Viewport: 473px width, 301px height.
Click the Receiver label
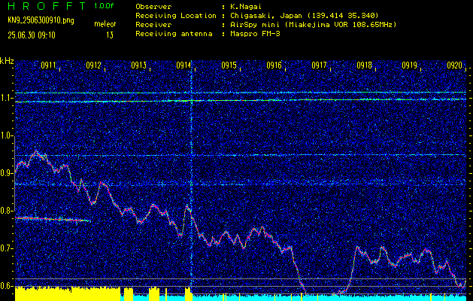click(x=153, y=24)
